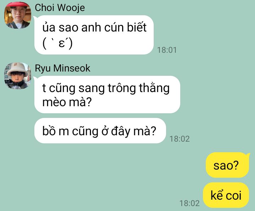Tap the yellow 'sao?' message bubble
The width and height of the screenshot is (255, 211).
coord(227,165)
